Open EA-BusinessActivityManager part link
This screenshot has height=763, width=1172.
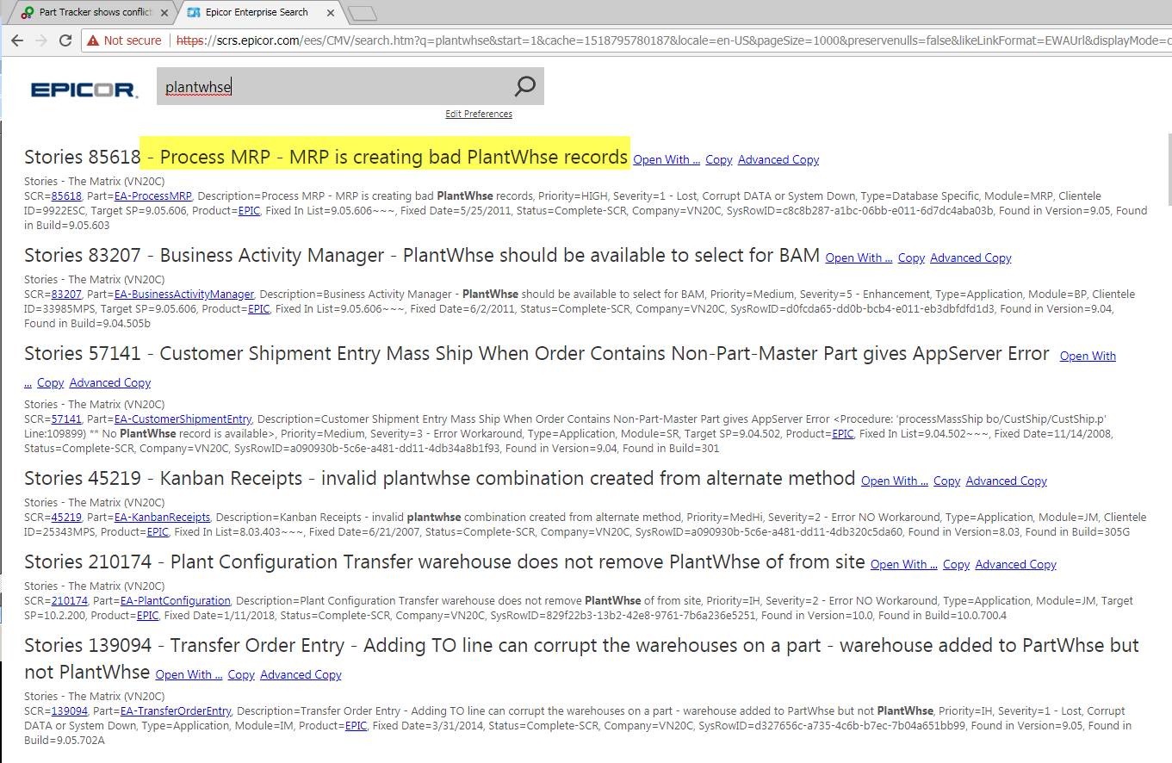[184, 295]
